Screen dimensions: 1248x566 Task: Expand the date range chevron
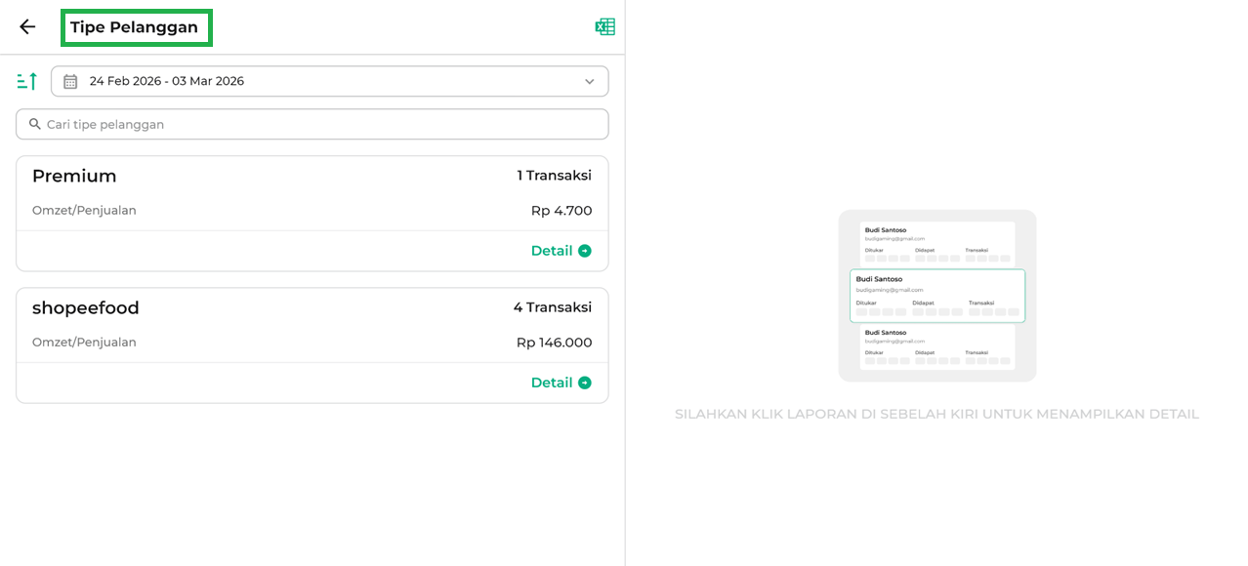[x=589, y=82]
